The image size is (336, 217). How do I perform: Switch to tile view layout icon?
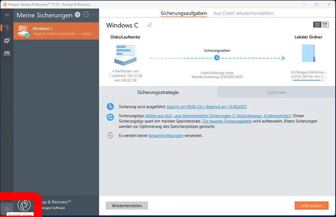[x=317, y=24]
